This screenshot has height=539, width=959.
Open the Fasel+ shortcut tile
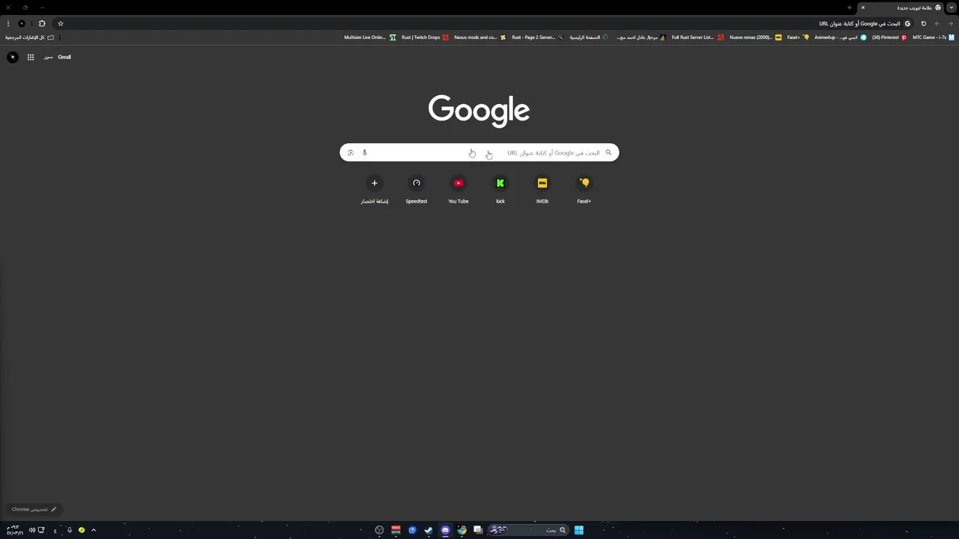pos(584,189)
